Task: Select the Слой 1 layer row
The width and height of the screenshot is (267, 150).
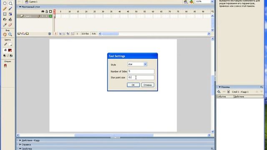Action: tap(35, 16)
